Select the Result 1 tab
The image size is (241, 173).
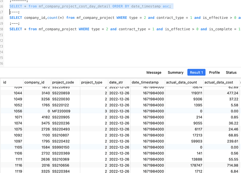tap(196, 72)
